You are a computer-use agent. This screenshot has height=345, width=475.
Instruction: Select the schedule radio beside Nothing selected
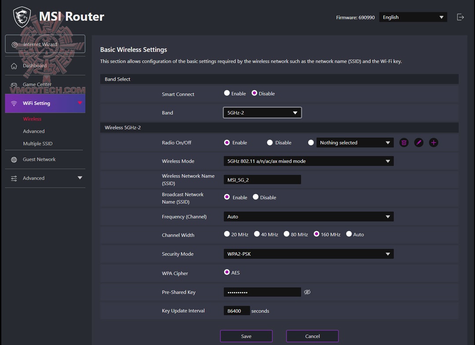[x=311, y=142]
